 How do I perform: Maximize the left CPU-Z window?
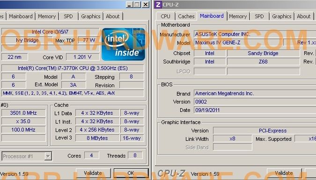point(137,4)
